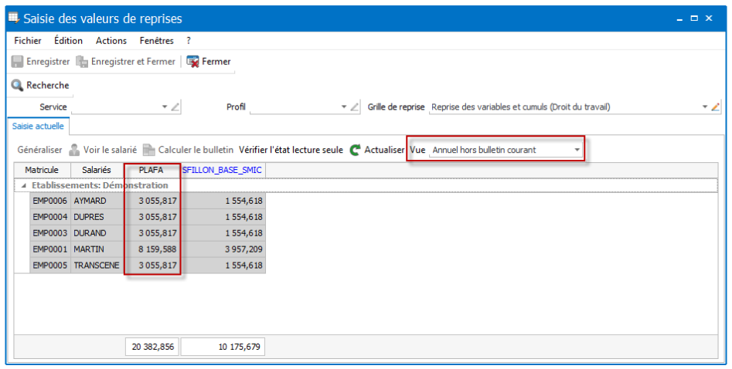Click the Enregistrer et Fermer label
732x369 pixels.
133,62
